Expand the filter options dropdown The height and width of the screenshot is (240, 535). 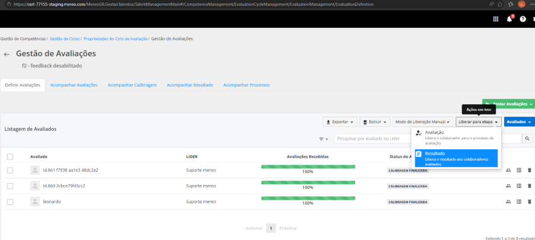point(323,139)
